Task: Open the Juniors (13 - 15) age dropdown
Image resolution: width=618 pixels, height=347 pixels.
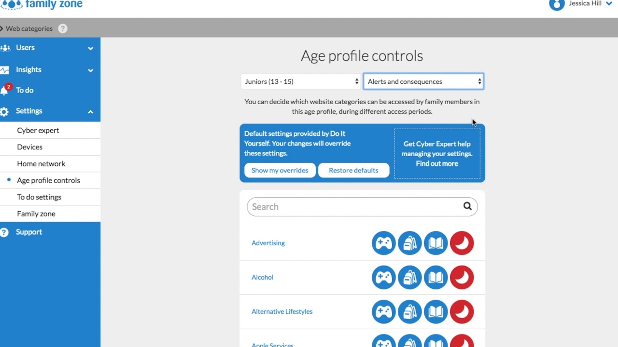Action: (x=301, y=81)
